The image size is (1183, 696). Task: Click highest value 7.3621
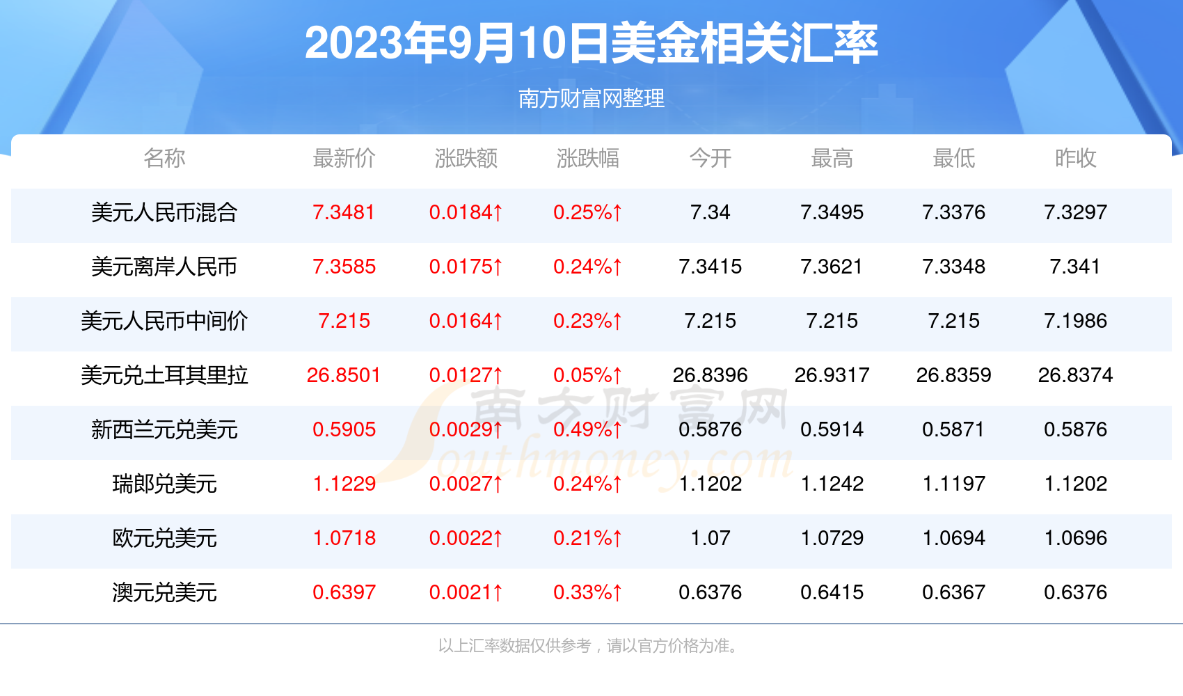coord(832,267)
